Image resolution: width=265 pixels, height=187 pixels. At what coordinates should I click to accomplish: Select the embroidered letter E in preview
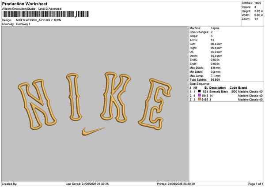(155, 104)
